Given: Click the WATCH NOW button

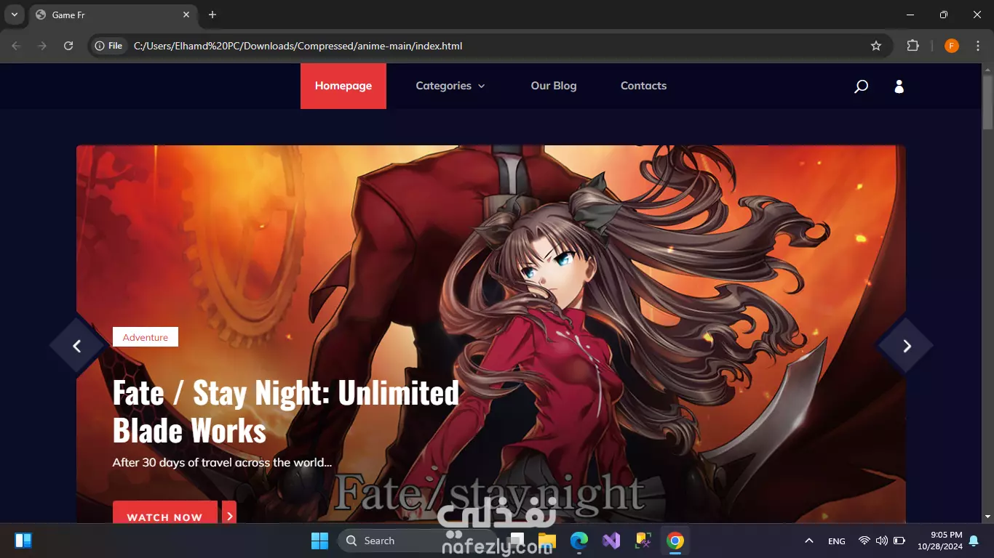Looking at the screenshot, I should click(x=165, y=512).
